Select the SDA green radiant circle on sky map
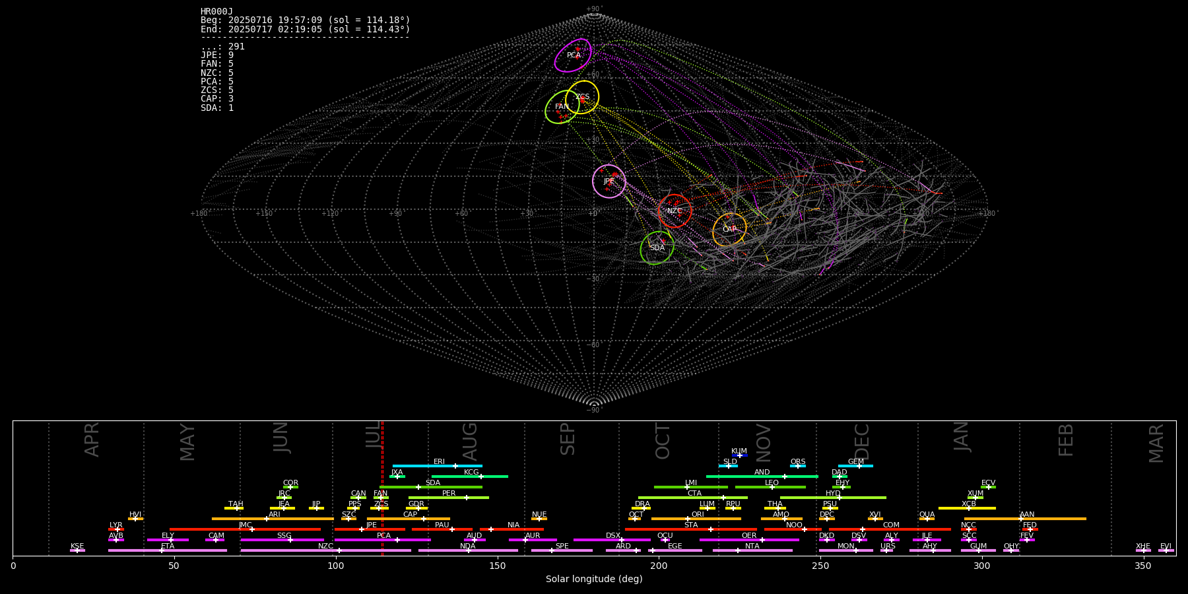This screenshot has height=594, width=1188. click(657, 248)
